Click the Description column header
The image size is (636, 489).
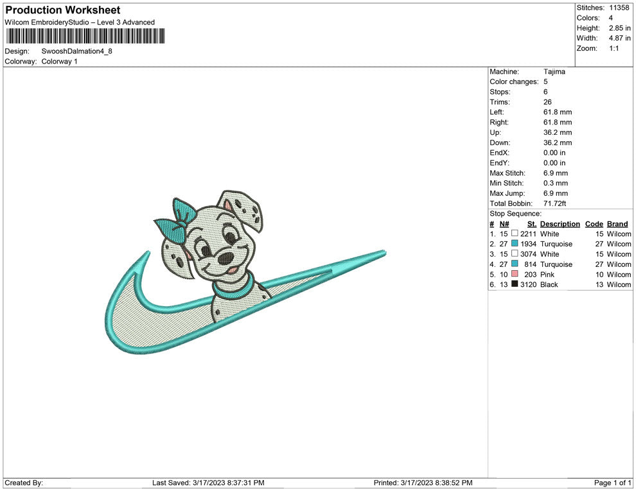click(560, 224)
